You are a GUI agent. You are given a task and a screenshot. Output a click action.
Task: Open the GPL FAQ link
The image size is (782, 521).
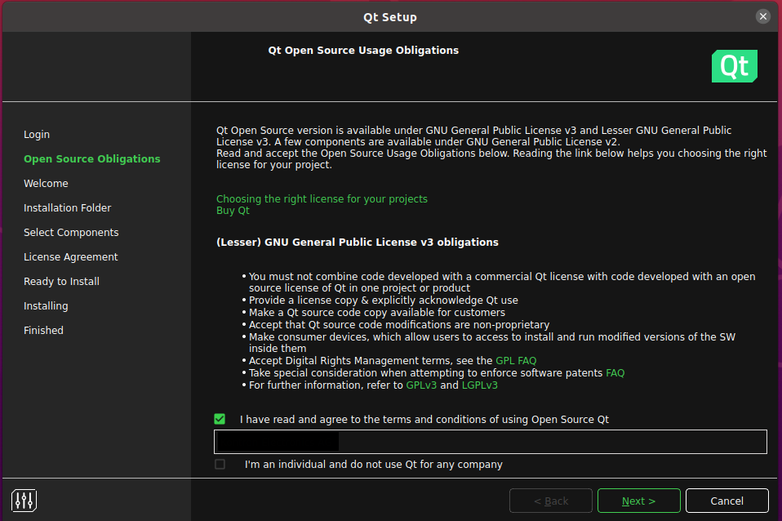(516, 360)
